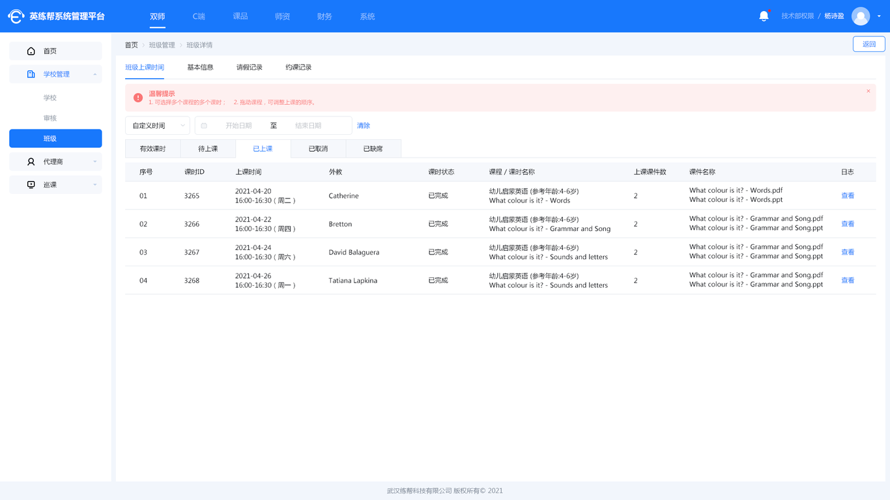Screen dimensions: 890x500
Task: Click the 首页 house icon in sidebar
Action: [31, 51]
